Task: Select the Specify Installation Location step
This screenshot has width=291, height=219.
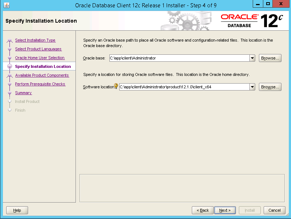Action: (43, 66)
